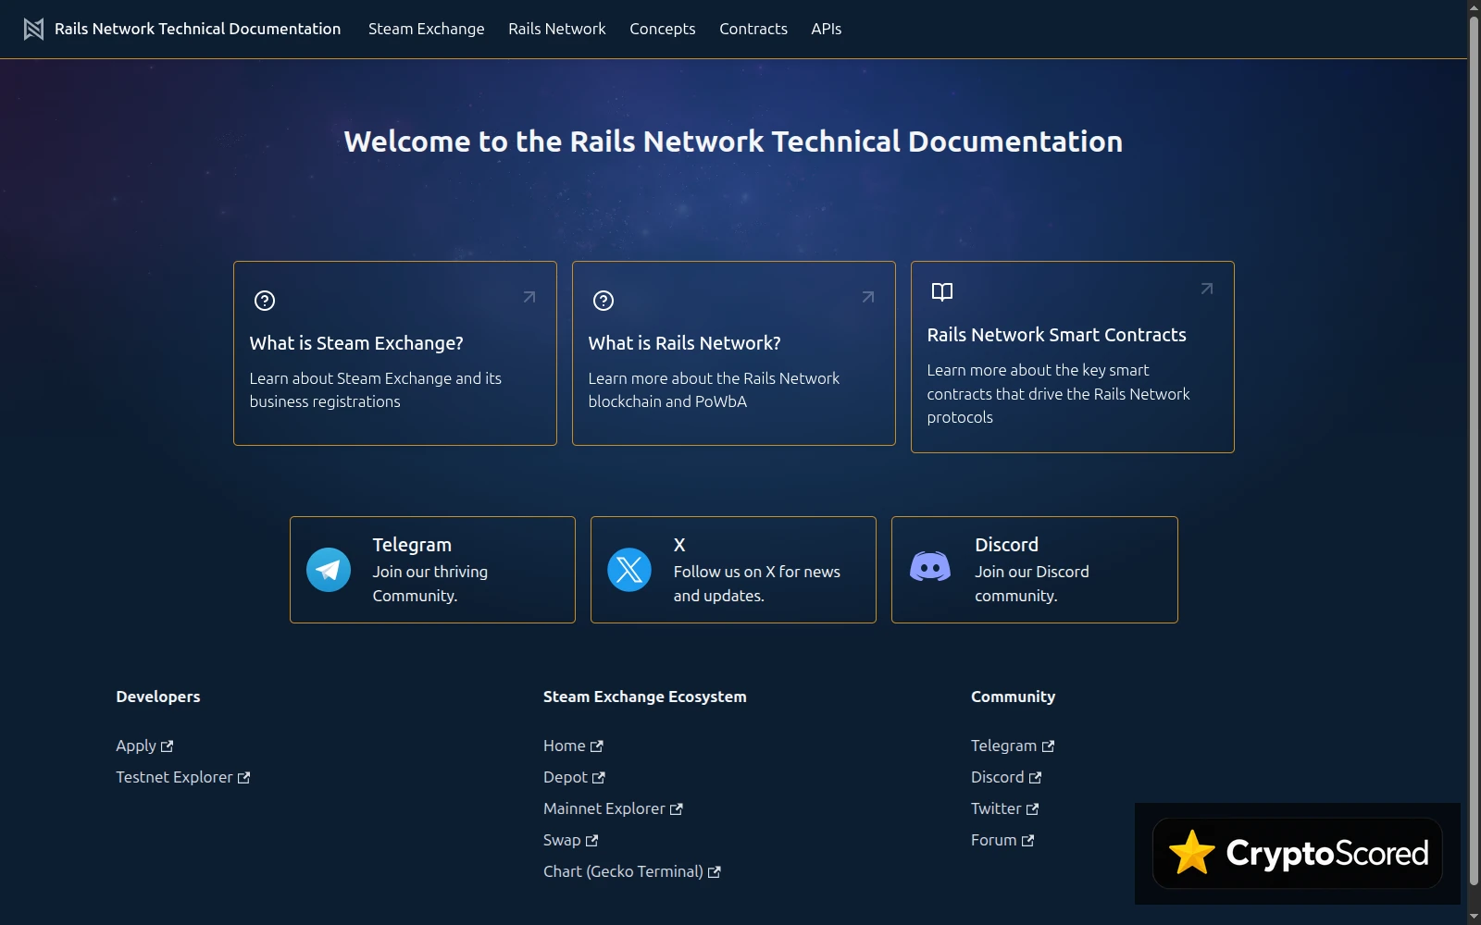Click external link icon next to Twitter
Viewport: 1481px width, 925px height.
click(x=1033, y=809)
